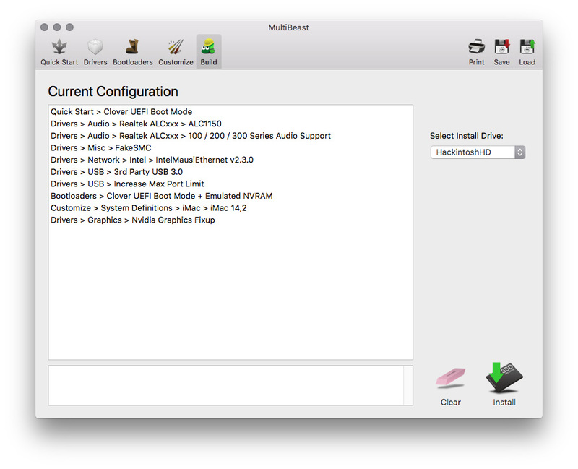The height and width of the screenshot is (469, 578).
Task: Open the Select Install Drive dropdown
Action: pos(478,152)
